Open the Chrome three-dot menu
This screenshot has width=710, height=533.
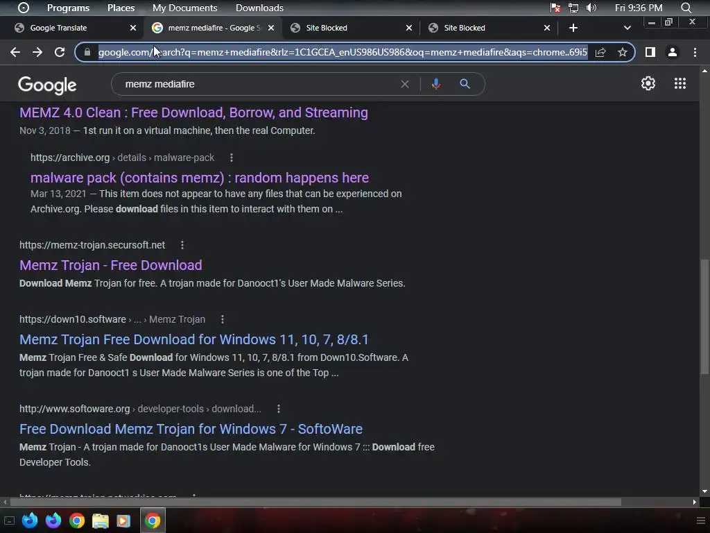pos(695,52)
